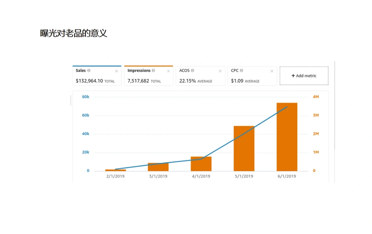
Task: Click the 3M right axis label
Action: [x=316, y=115]
